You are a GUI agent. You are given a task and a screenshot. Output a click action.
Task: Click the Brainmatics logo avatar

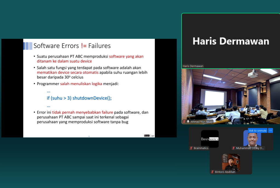pyautogui.click(x=210, y=139)
